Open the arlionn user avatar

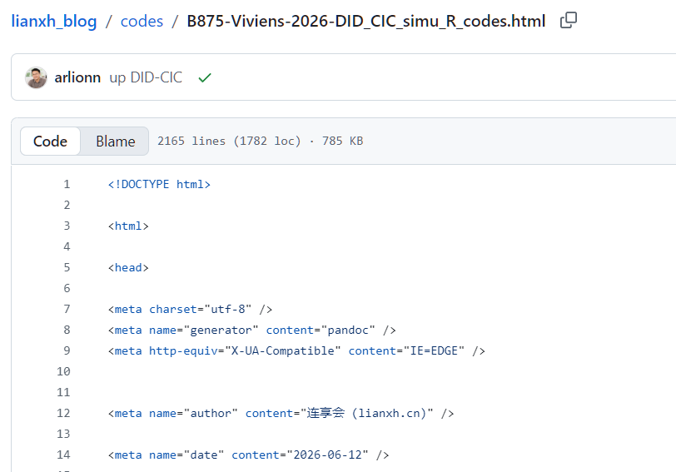37,77
